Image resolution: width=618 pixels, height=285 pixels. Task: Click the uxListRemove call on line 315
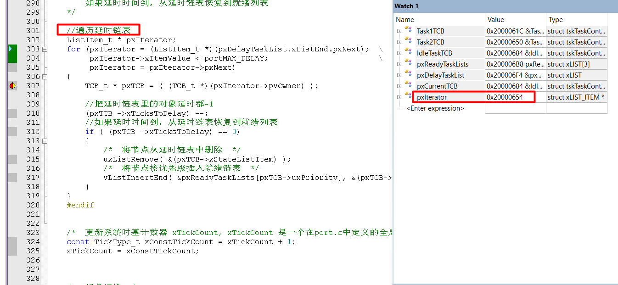pos(197,159)
